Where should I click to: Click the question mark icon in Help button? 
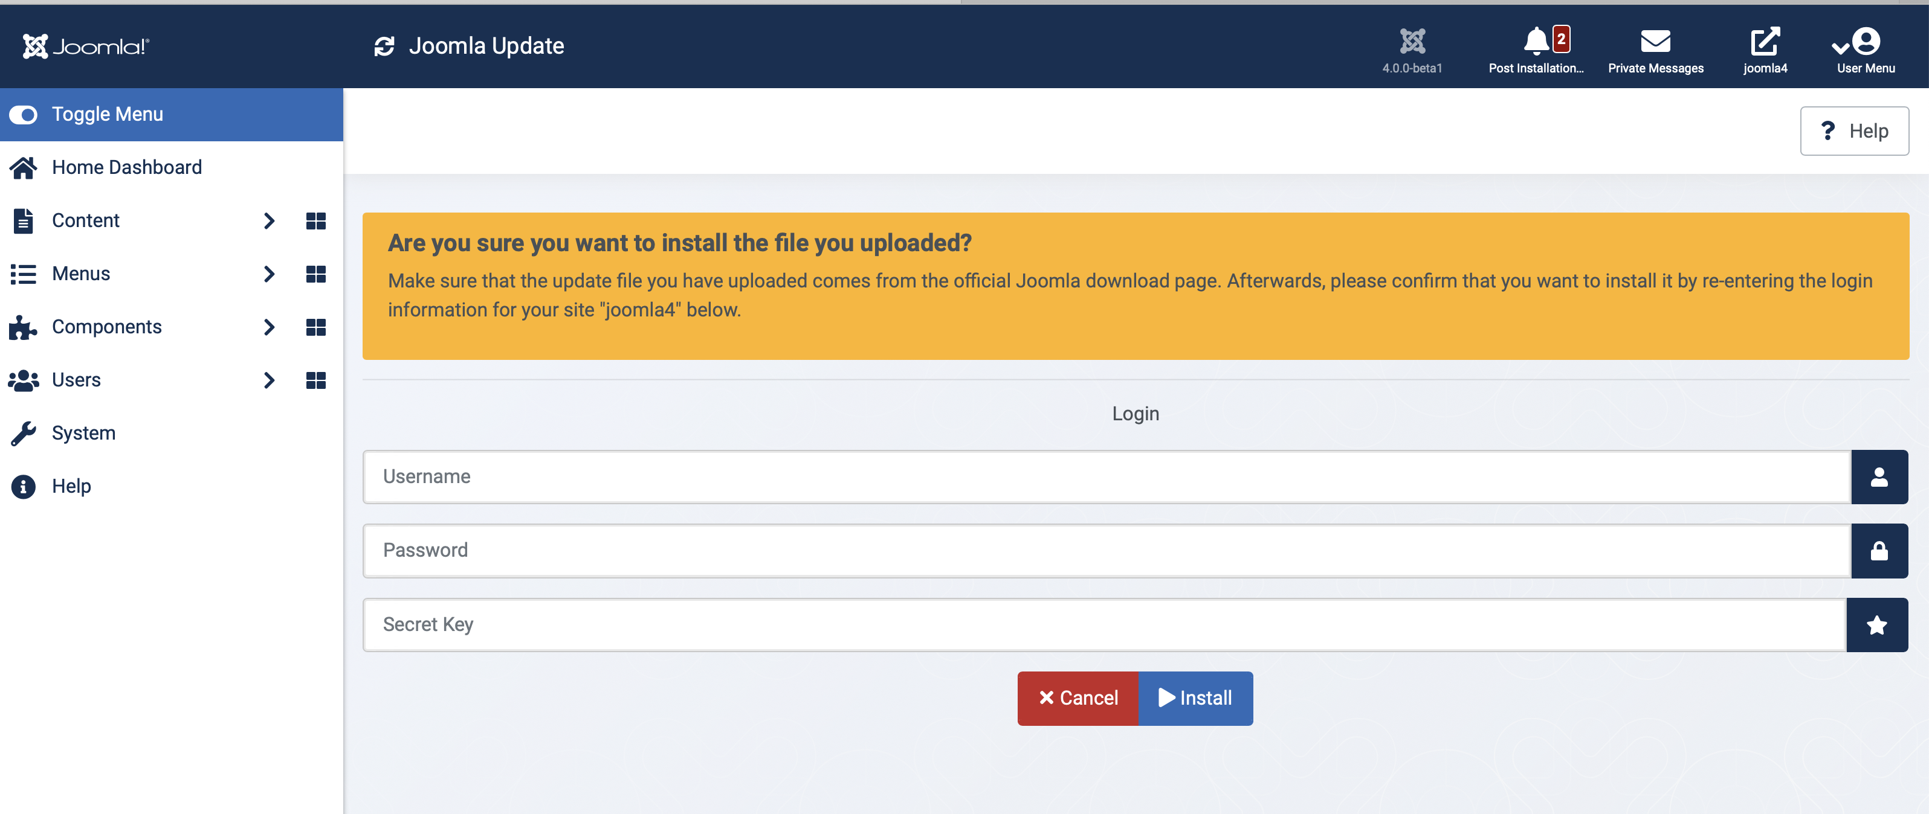coord(1828,131)
